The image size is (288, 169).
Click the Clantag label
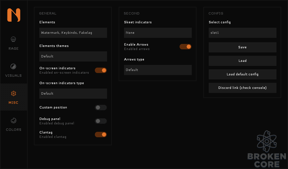point(46,132)
